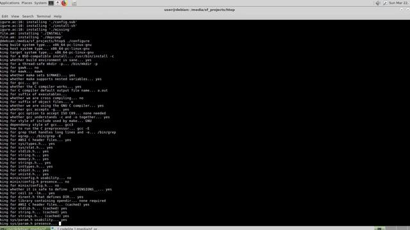This screenshot has height=230, width=410.
Task: Click the 'for ceil in -lm... yes' line
Action: (28, 193)
